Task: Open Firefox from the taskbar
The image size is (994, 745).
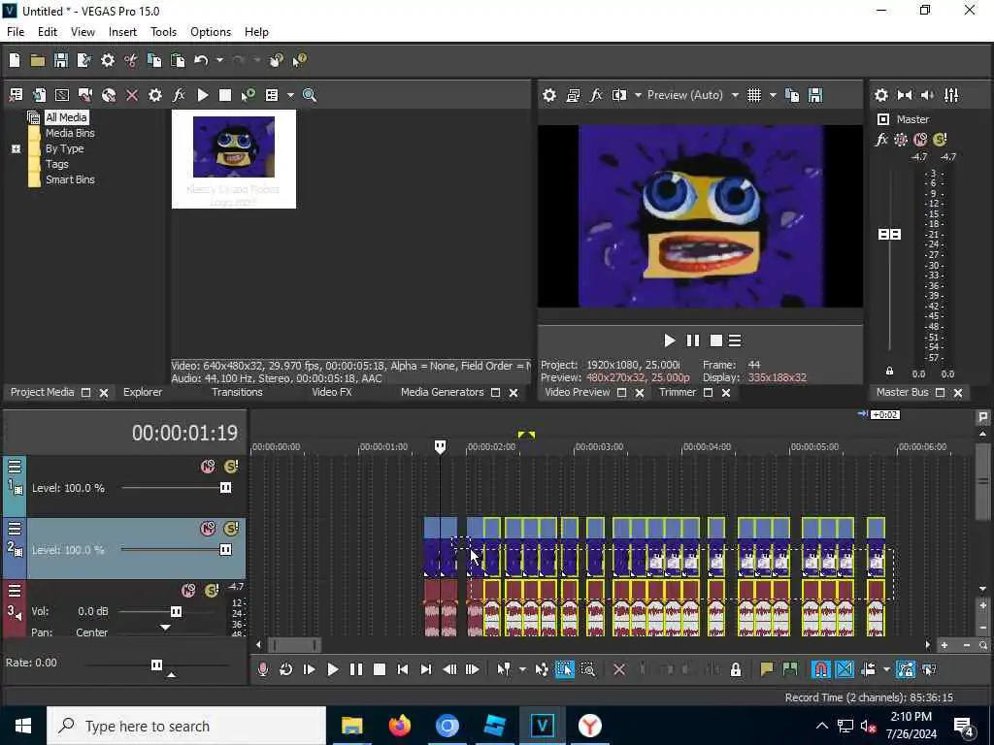Action: pos(399,726)
